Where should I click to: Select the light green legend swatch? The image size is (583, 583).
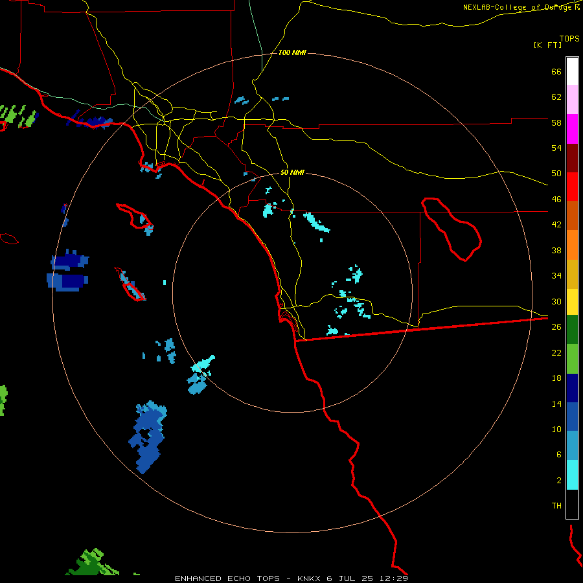pos(572,359)
